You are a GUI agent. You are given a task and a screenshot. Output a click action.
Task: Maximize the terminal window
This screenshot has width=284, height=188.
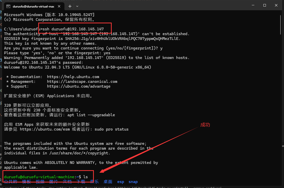pos(265,5)
